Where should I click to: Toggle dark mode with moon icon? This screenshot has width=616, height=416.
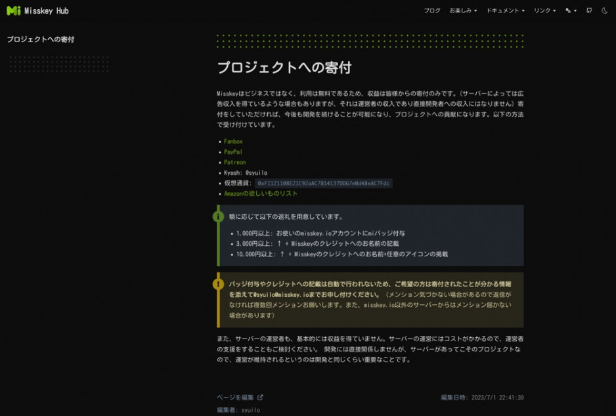605,11
